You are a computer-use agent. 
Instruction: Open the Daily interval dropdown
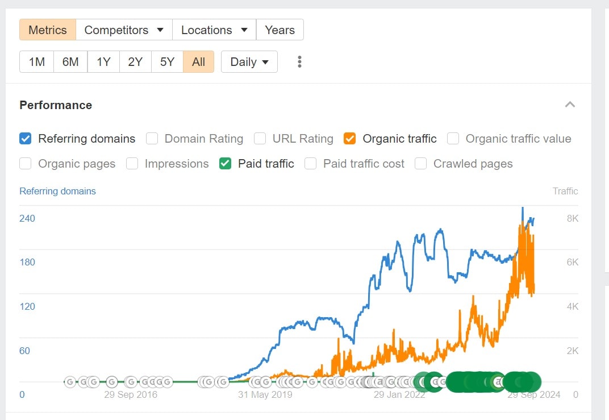click(249, 62)
